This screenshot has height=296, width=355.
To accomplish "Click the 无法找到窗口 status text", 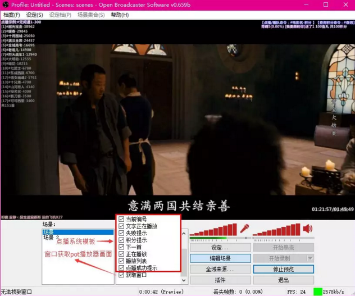I will [16, 292].
